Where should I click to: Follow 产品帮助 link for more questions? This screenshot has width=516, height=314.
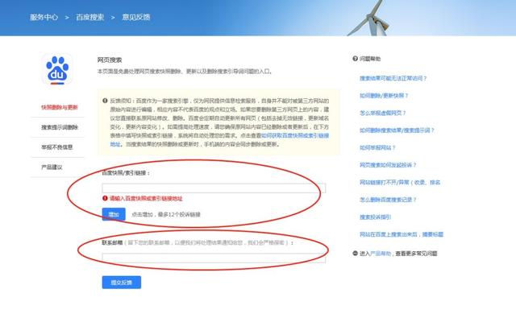click(381, 254)
